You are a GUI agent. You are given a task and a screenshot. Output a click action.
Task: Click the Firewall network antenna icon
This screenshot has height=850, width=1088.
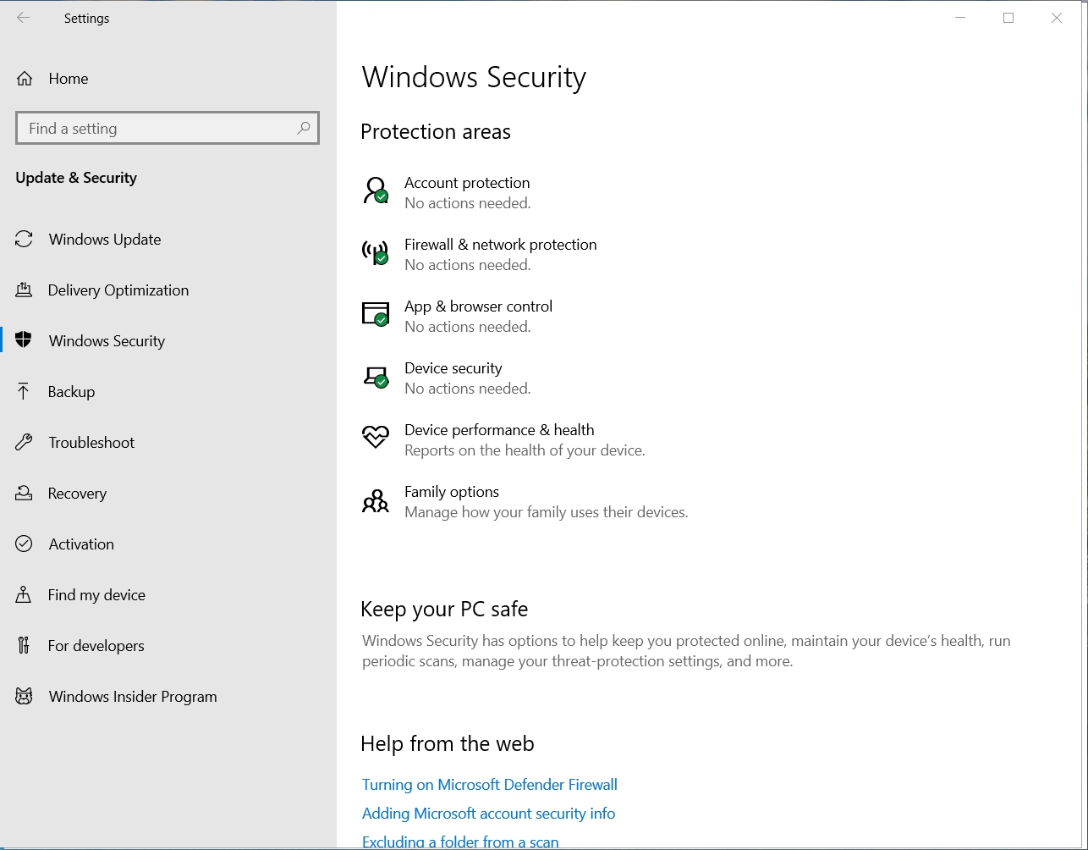point(376,252)
